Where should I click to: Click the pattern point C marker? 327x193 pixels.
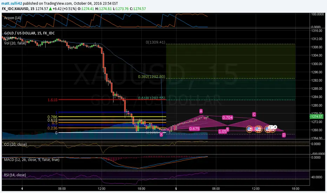254,114
